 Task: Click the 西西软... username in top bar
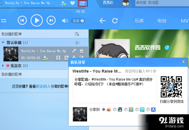click(110, 3)
